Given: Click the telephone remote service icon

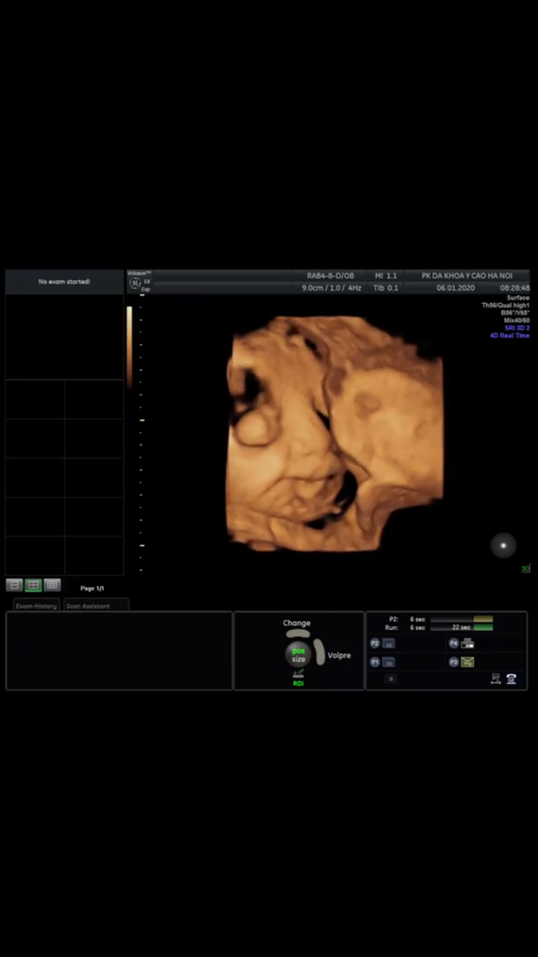Looking at the screenshot, I should point(511,679).
